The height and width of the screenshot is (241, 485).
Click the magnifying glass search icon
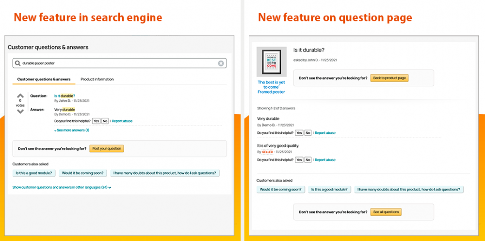pyautogui.click(x=18, y=63)
